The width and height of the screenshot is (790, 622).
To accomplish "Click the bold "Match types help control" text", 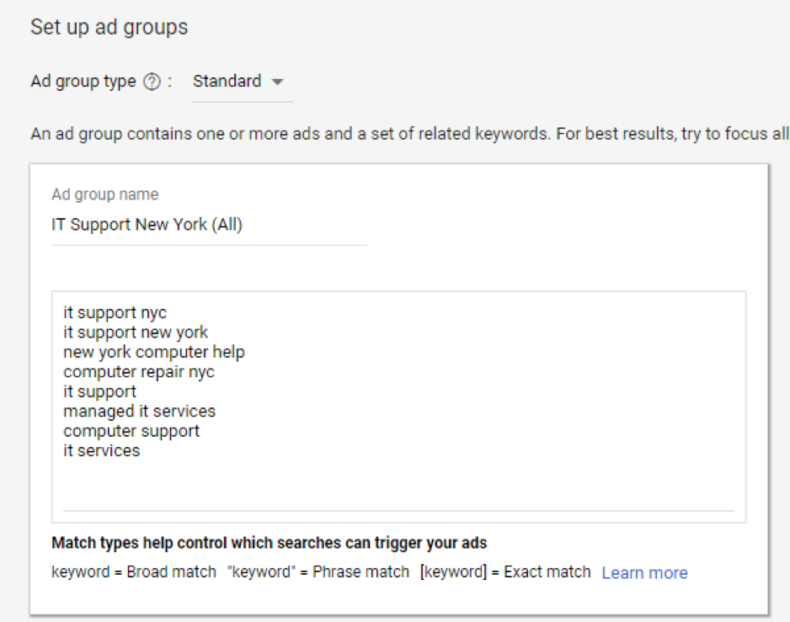I will (x=269, y=543).
